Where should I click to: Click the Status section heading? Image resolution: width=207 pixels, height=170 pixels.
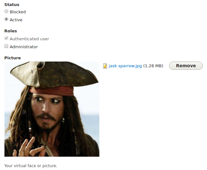click(x=12, y=5)
